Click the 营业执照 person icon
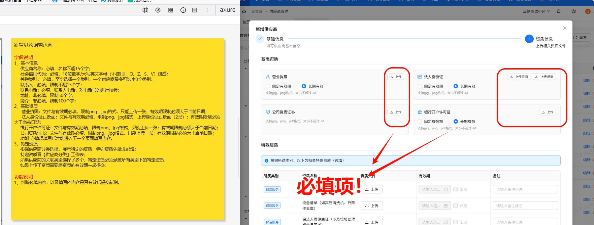The height and width of the screenshot is (225, 594). point(268,77)
